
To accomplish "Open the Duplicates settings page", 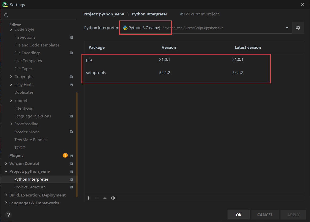I will click(x=24, y=92).
